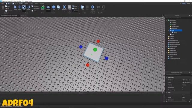Collapse the Workspace tree node
192x108 pixels.
coord(166,20)
